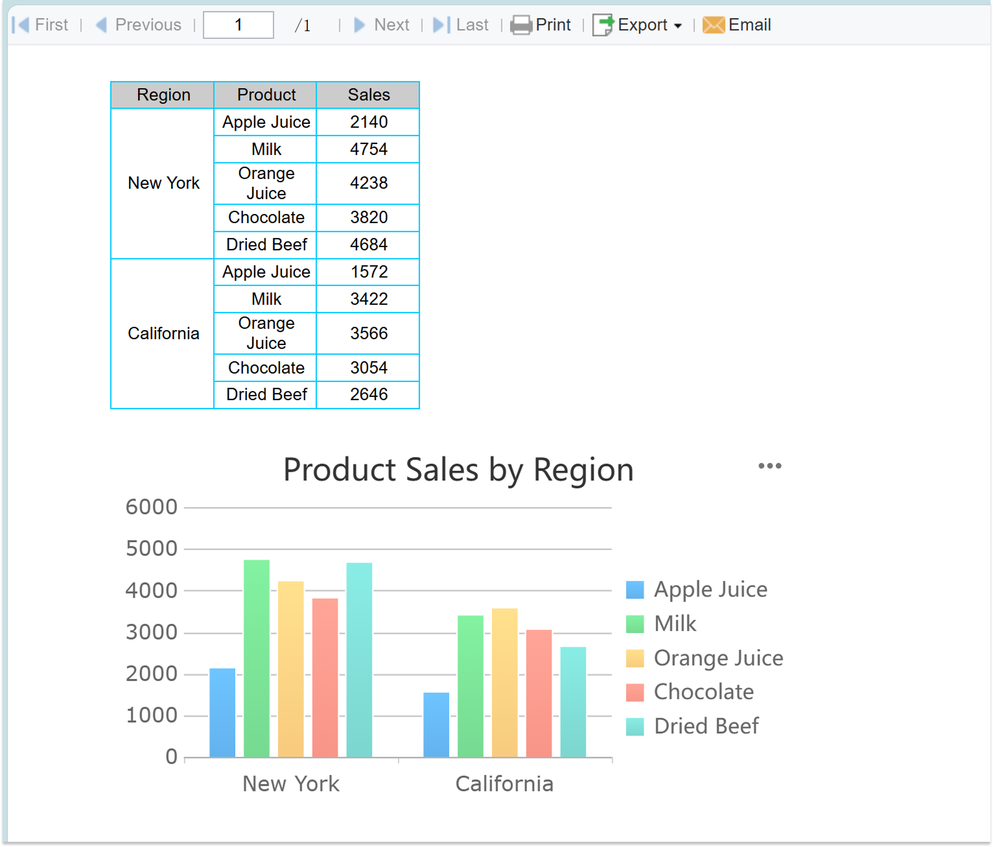This screenshot has width=993, height=847.
Task: Toggle Orange Juice series in legend
Action: click(705, 658)
